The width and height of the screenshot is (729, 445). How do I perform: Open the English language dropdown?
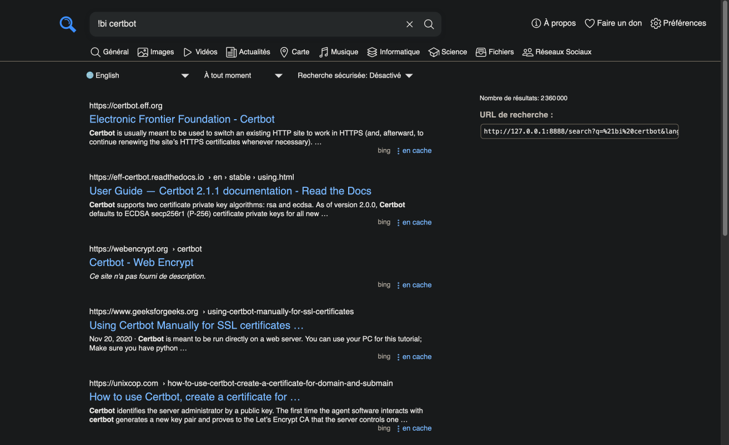[x=137, y=75]
